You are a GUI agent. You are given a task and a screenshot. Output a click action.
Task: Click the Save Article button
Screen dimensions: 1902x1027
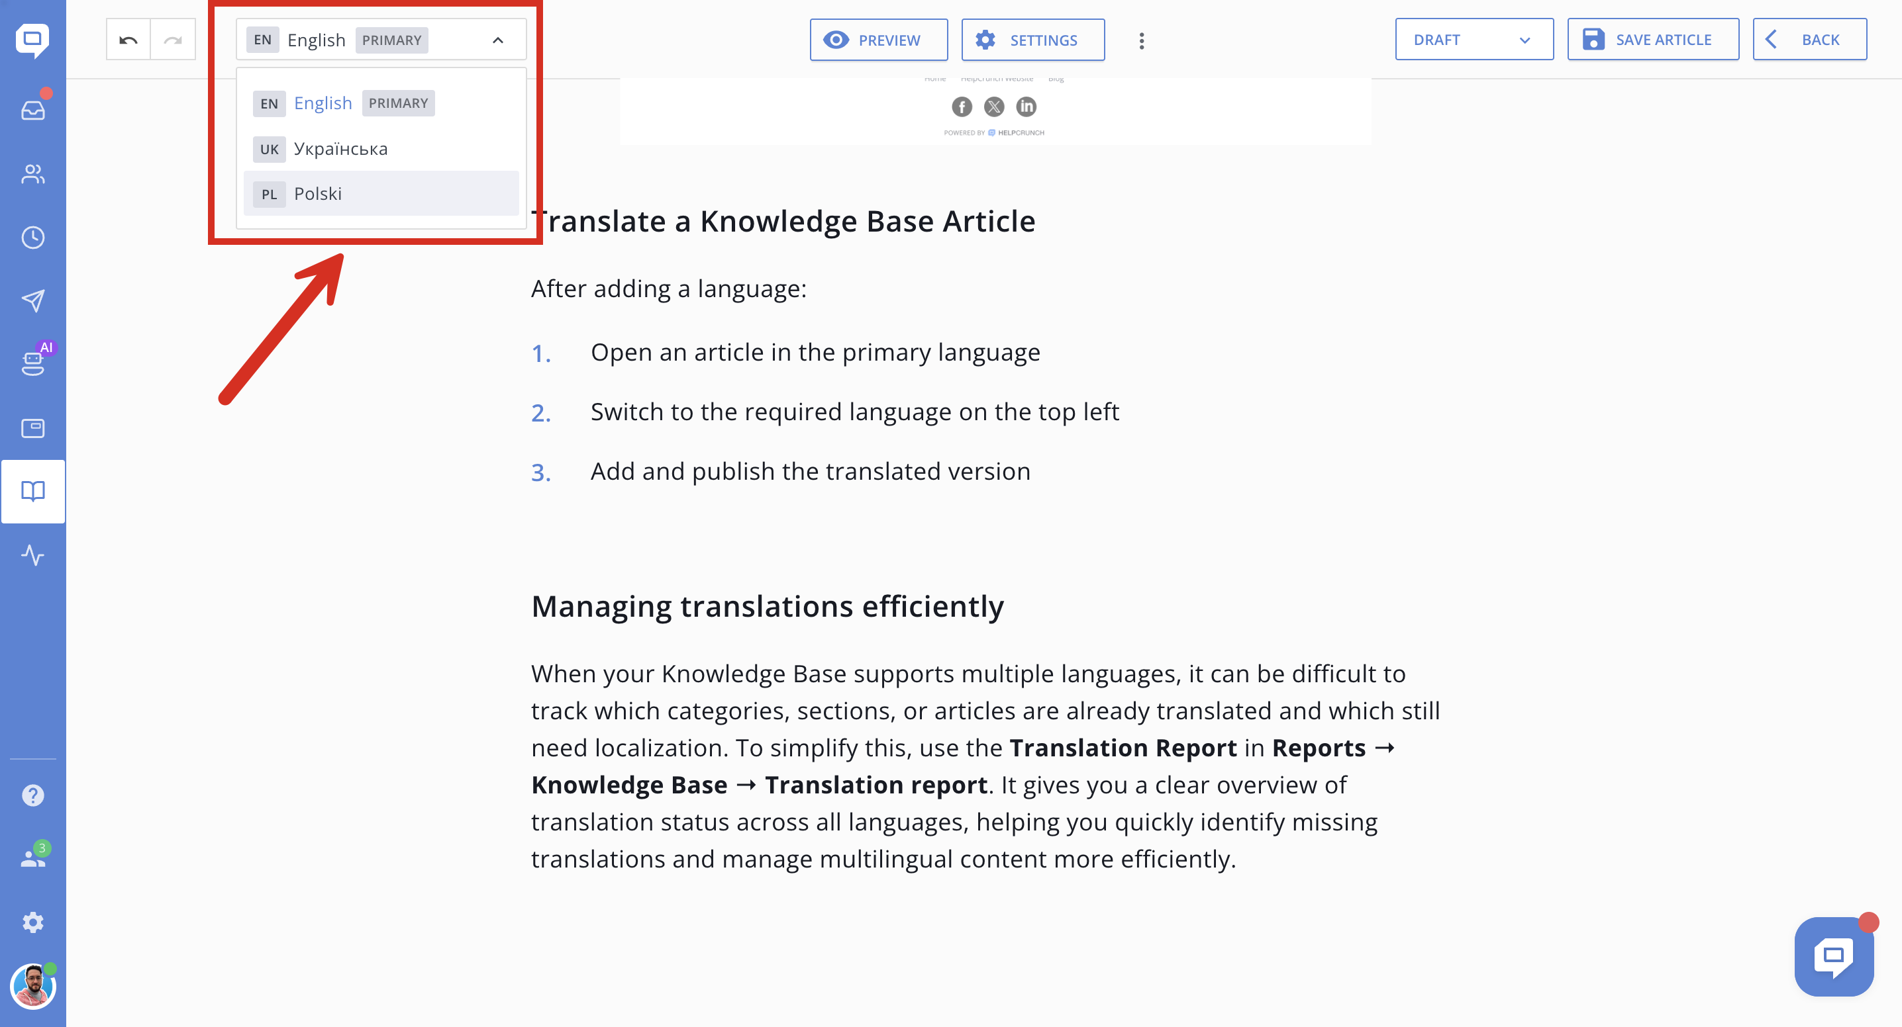(x=1652, y=40)
